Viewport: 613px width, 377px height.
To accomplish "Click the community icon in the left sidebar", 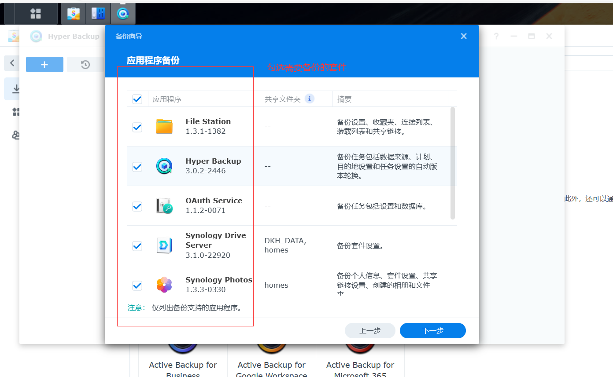I will click(16, 135).
